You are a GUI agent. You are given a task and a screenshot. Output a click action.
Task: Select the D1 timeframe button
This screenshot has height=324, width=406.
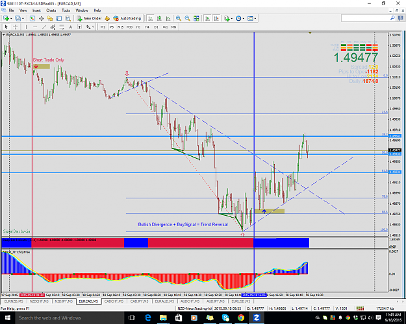coord(156,27)
